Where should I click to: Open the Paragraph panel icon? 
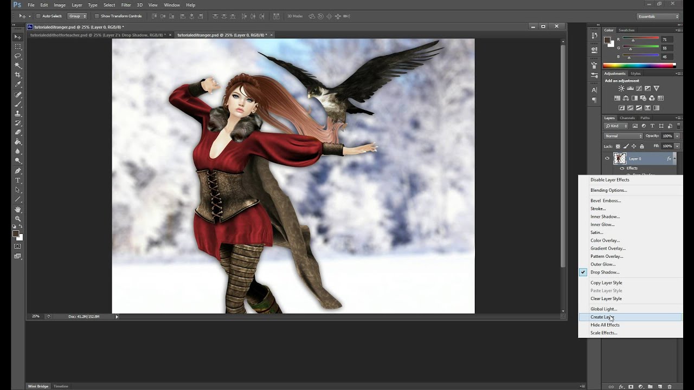(594, 100)
